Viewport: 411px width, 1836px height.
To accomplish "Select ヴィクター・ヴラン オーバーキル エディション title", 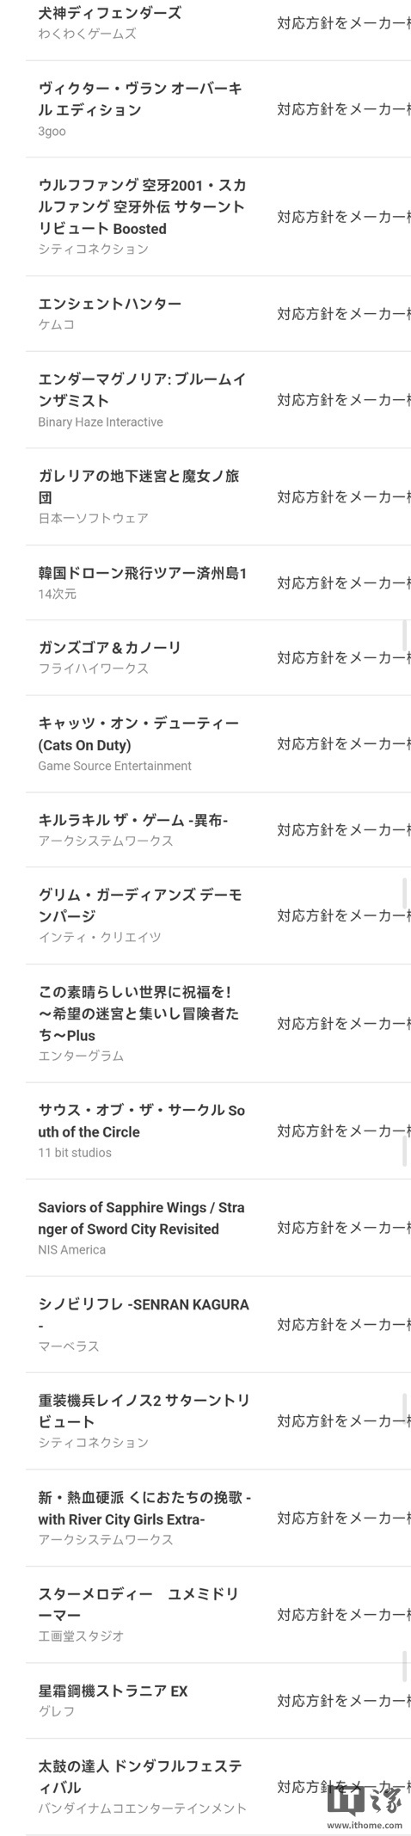I will point(140,99).
